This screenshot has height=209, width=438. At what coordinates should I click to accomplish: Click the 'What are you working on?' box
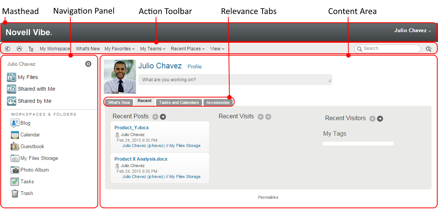pos(235,80)
